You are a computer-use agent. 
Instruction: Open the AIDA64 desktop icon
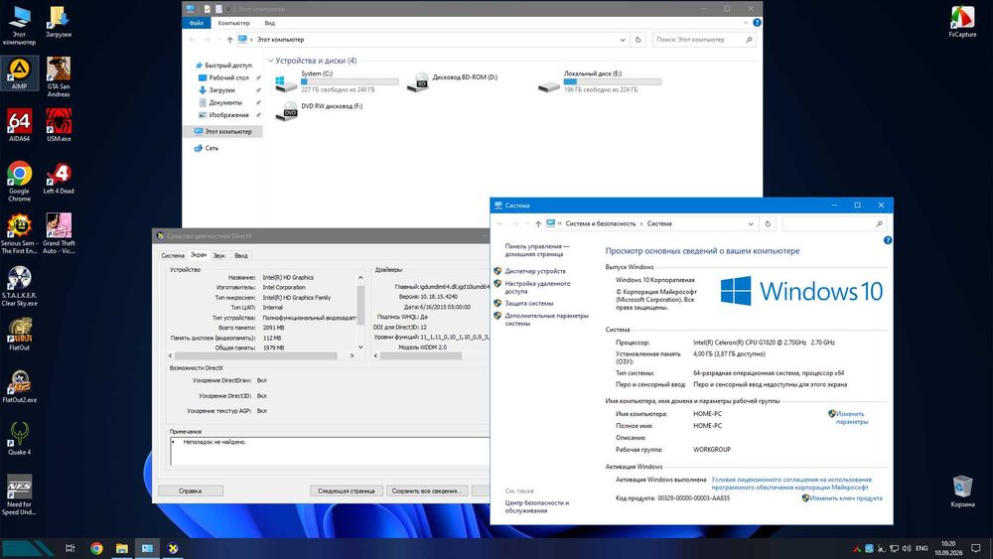click(20, 125)
